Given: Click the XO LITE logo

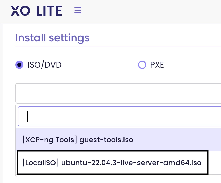Looking at the screenshot, I should [x=36, y=11].
